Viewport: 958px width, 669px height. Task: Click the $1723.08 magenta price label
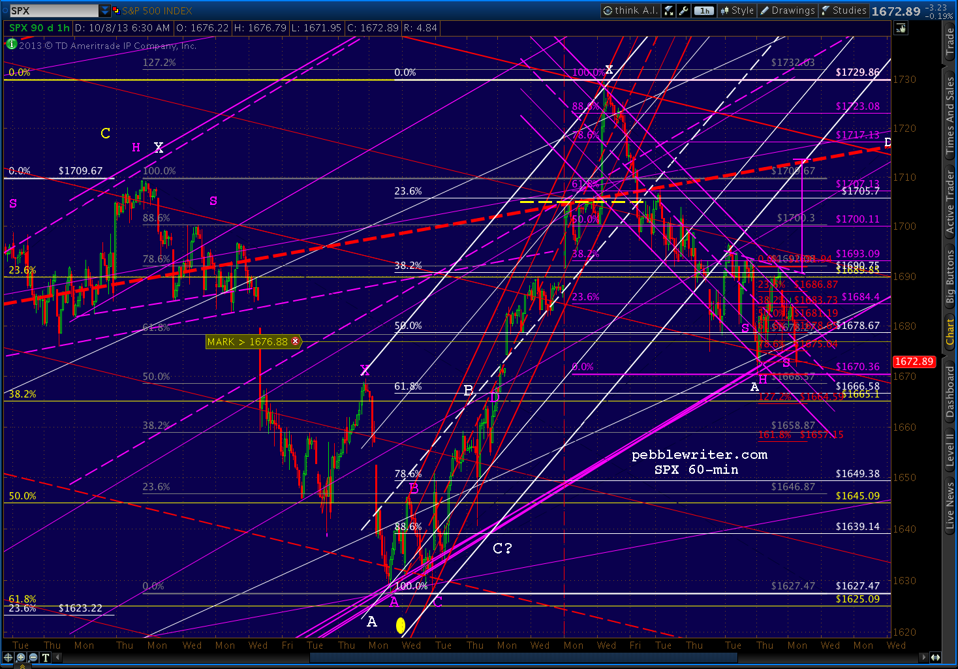pyautogui.click(x=858, y=106)
